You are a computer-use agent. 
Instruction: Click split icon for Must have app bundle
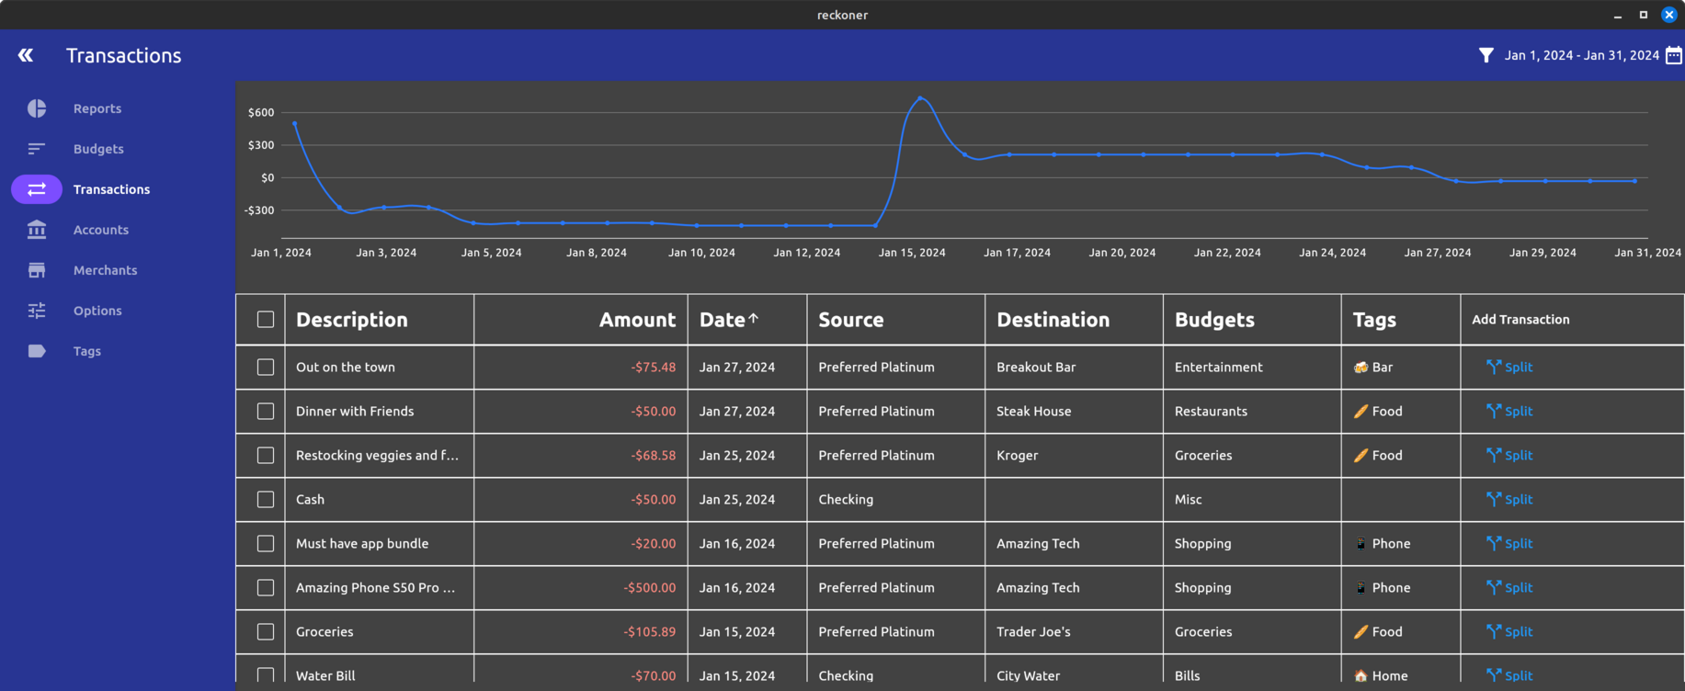pos(1494,543)
